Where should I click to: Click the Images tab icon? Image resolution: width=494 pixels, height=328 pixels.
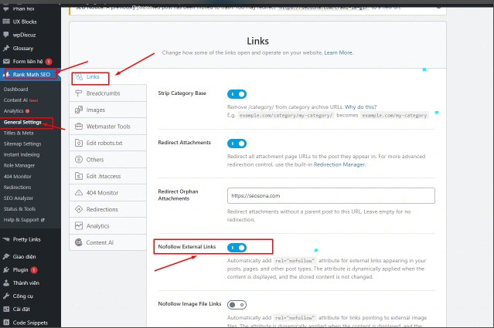pyautogui.click(x=79, y=110)
